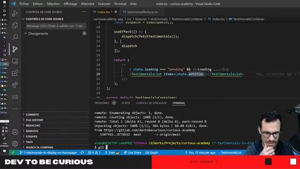Open the Edition menu
Image resolution: width=300 pixels, height=169 pixels.
point(37,4)
